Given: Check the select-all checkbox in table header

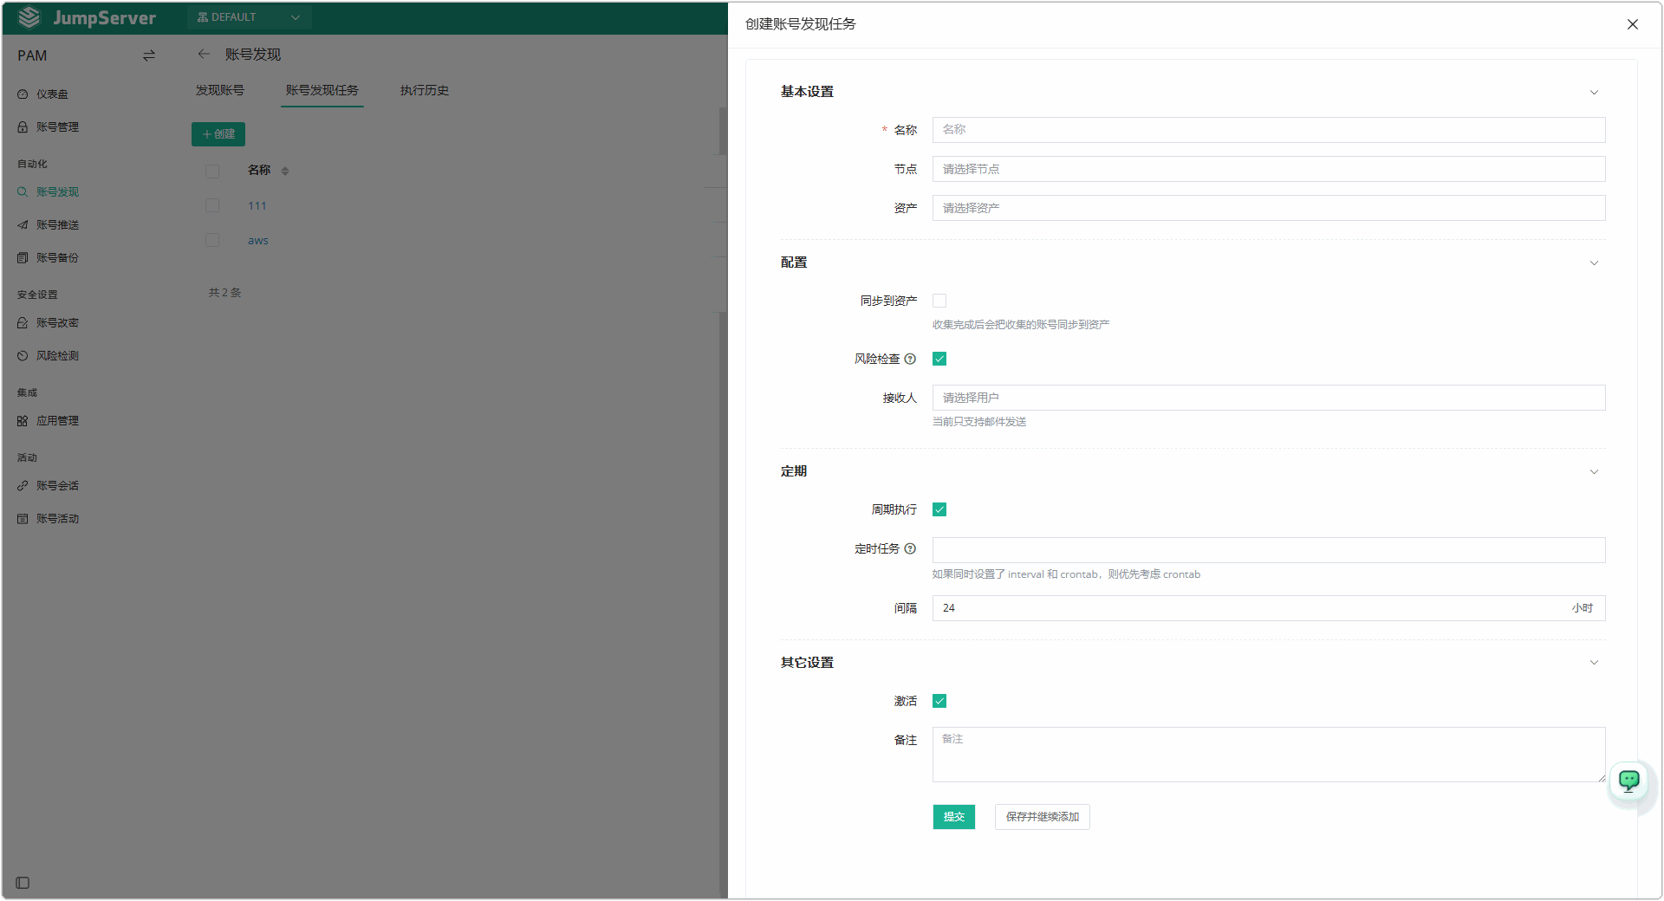Looking at the screenshot, I should click(x=212, y=171).
